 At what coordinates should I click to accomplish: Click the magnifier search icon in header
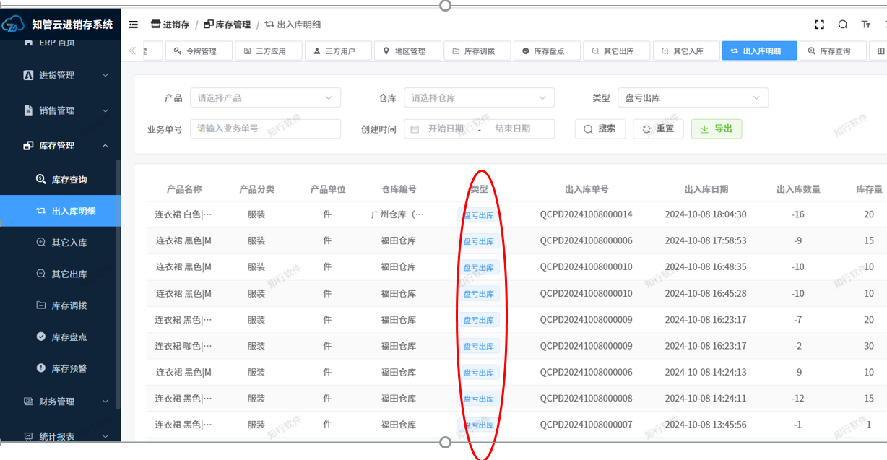pos(843,25)
